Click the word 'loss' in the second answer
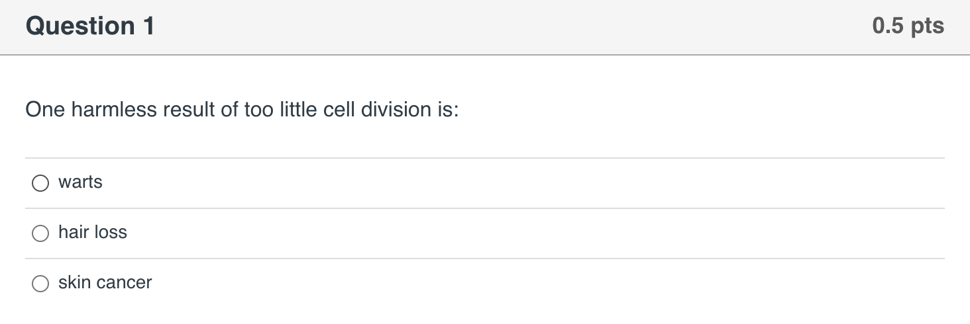The width and height of the screenshot is (970, 324). coord(111,232)
